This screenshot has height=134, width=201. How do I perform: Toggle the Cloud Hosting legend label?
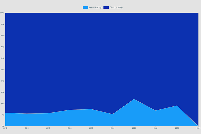point(116,8)
